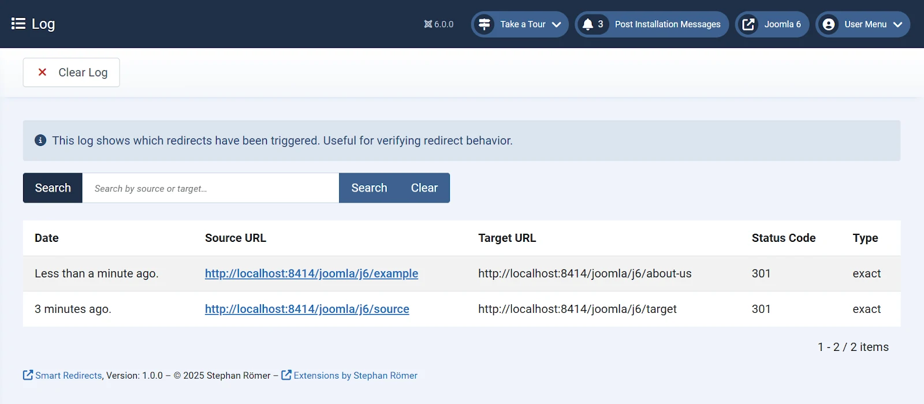This screenshot has width=924, height=404.
Task: Click the external icon before Smart Redirects
Action: click(28, 375)
